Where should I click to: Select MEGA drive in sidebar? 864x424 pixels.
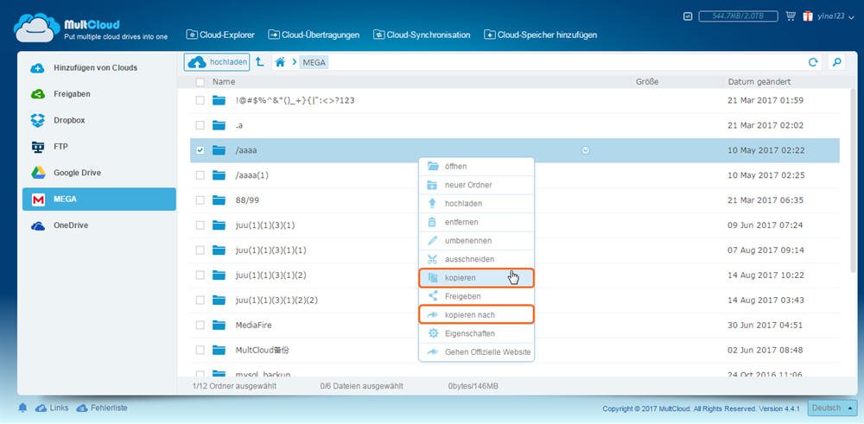[99, 199]
